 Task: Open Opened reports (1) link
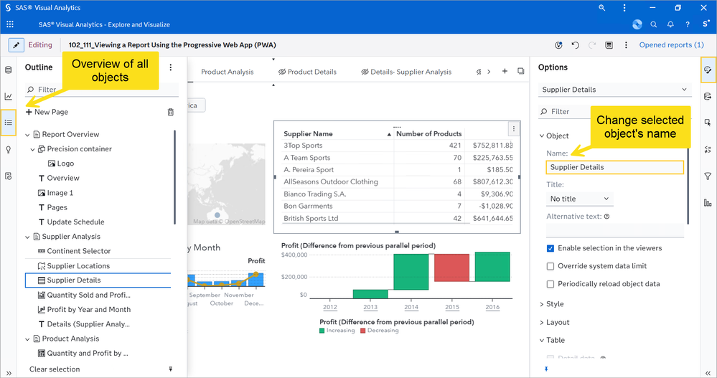[x=671, y=44]
